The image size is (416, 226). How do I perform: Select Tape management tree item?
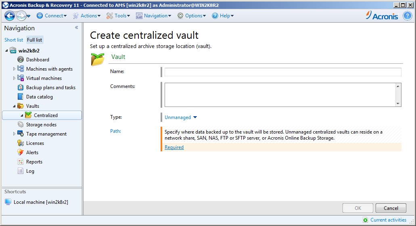point(46,134)
